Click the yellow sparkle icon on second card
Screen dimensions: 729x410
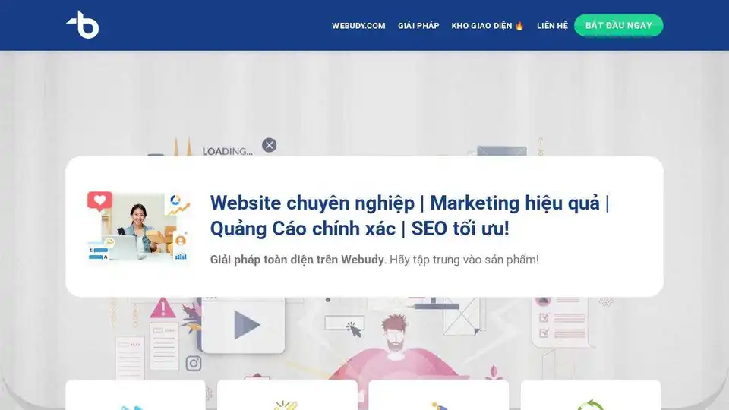(286, 405)
